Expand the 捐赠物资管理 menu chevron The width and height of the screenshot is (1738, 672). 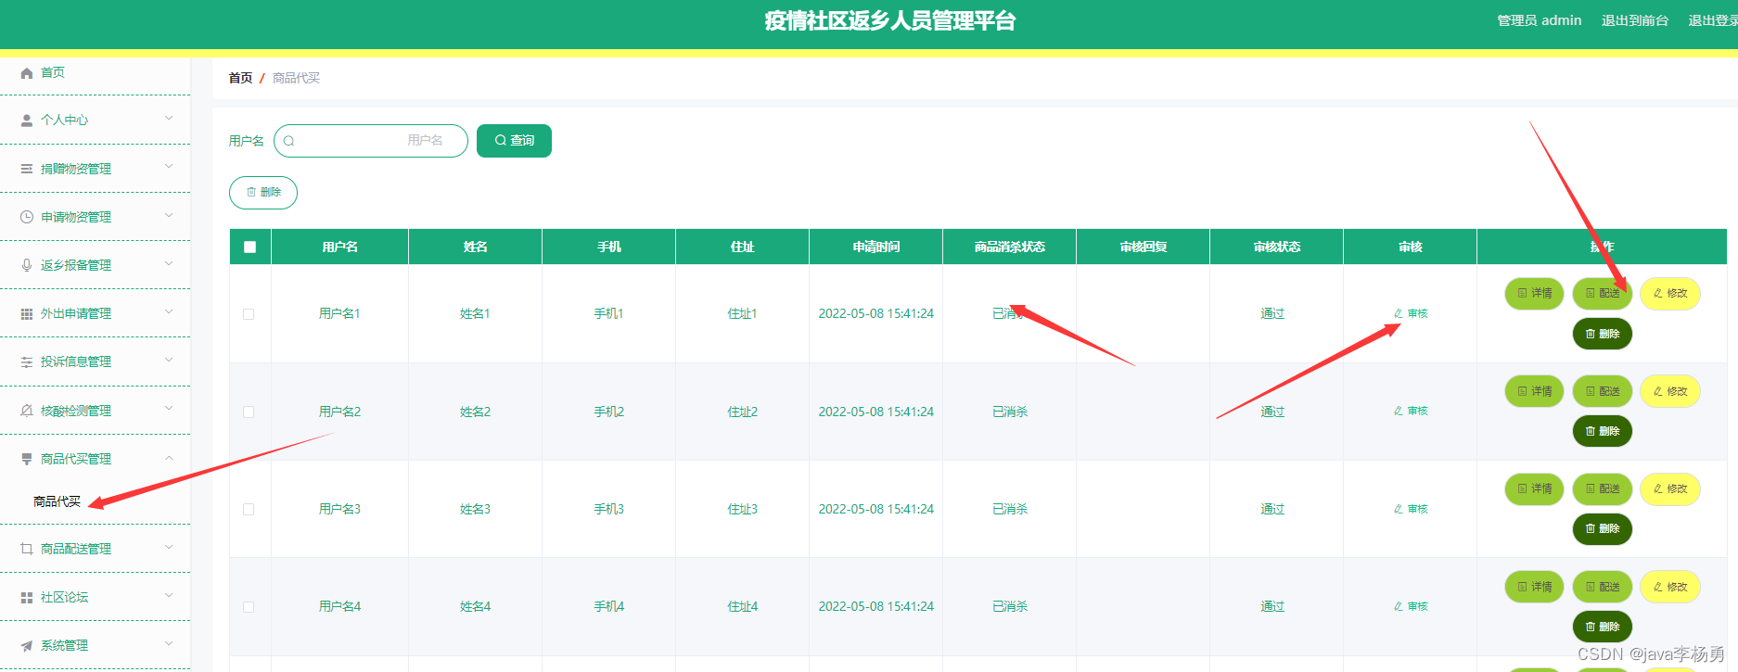point(169,167)
